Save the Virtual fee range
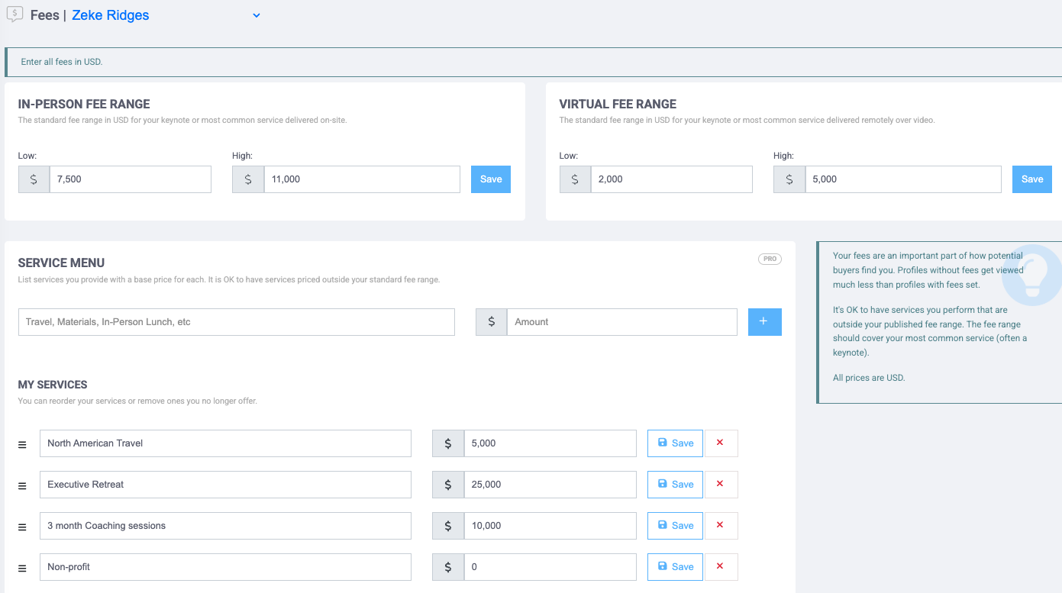 pyautogui.click(x=1032, y=179)
